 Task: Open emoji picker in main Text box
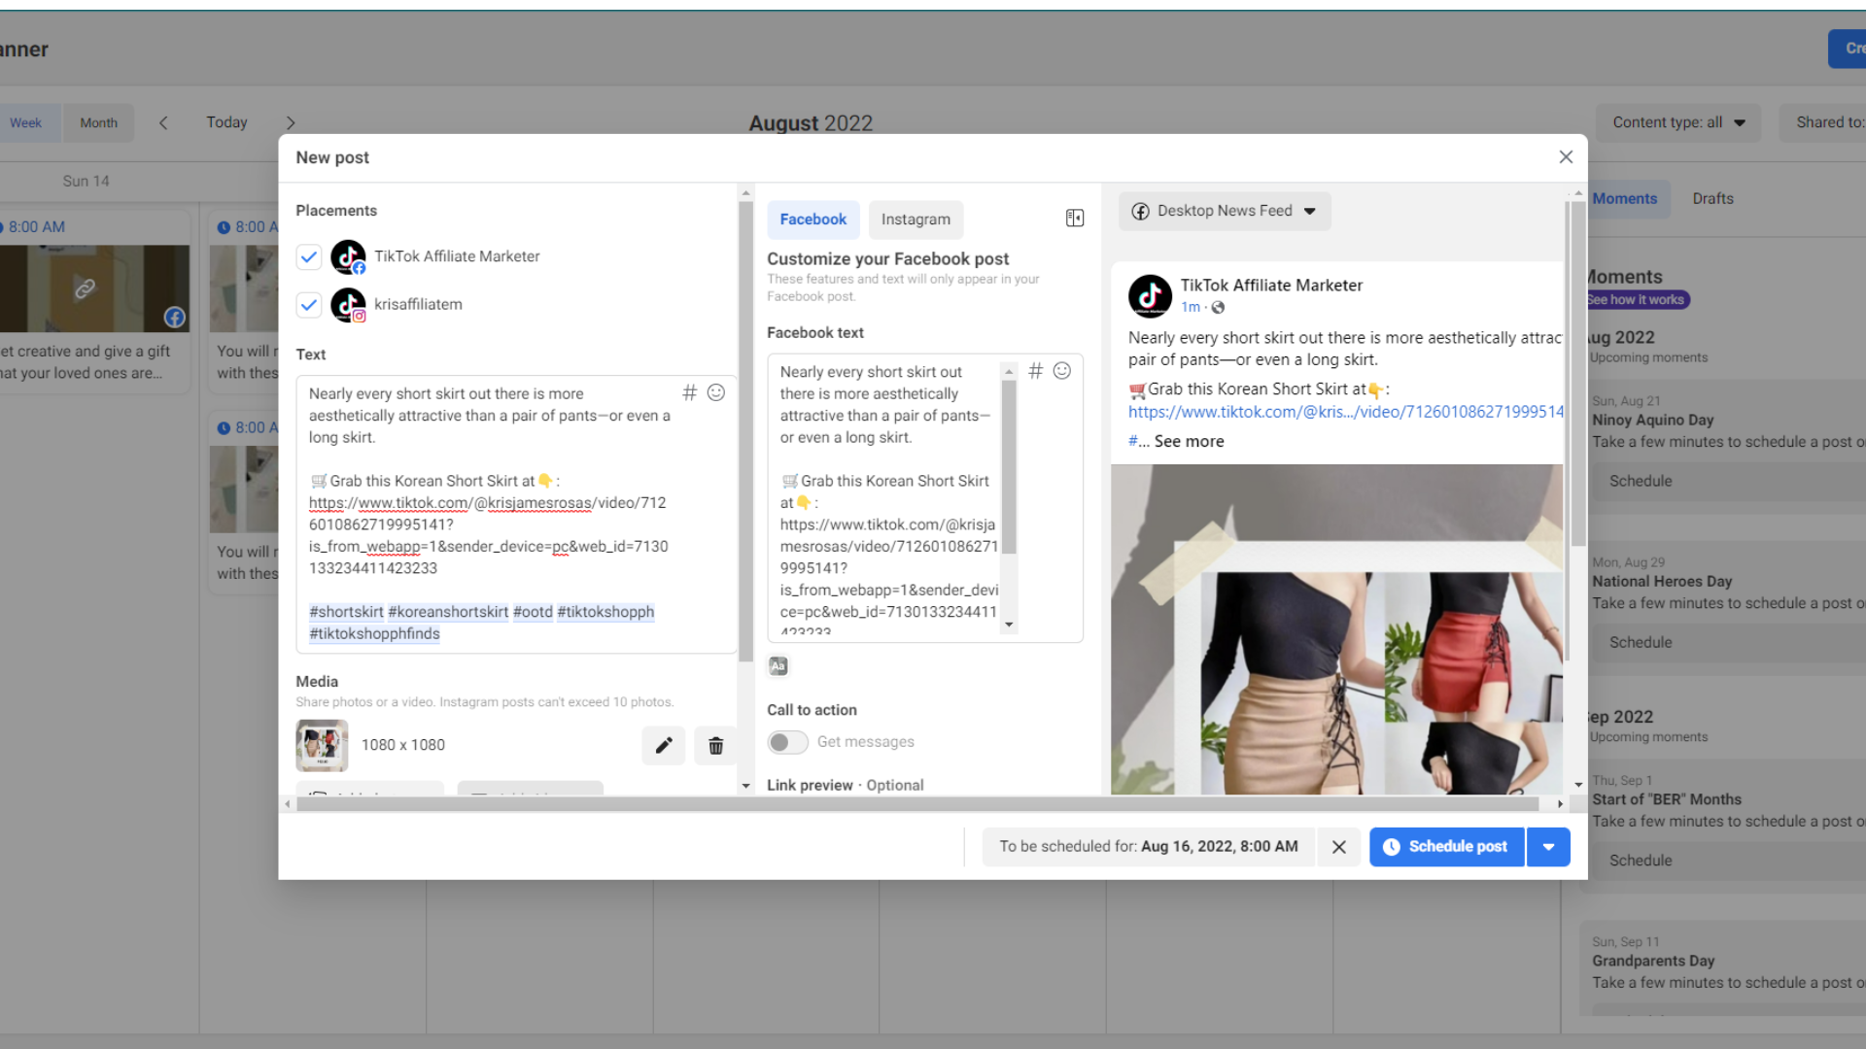tap(716, 392)
